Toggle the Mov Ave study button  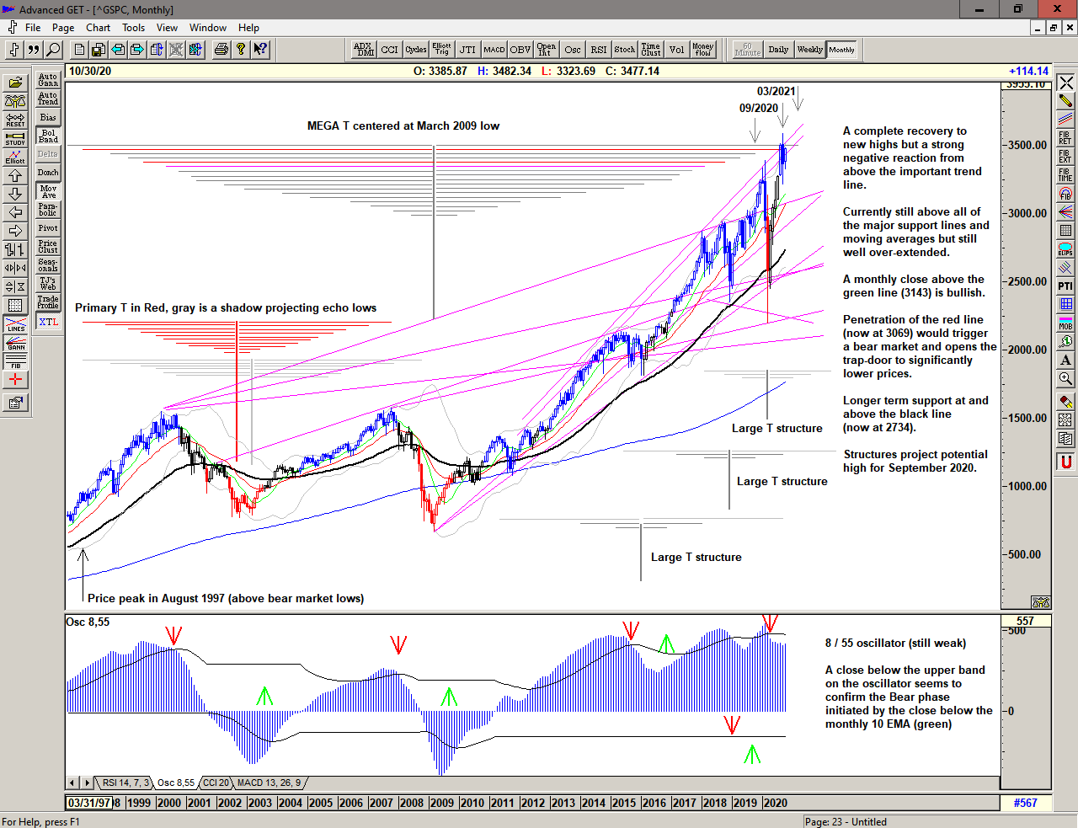(48, 192)
